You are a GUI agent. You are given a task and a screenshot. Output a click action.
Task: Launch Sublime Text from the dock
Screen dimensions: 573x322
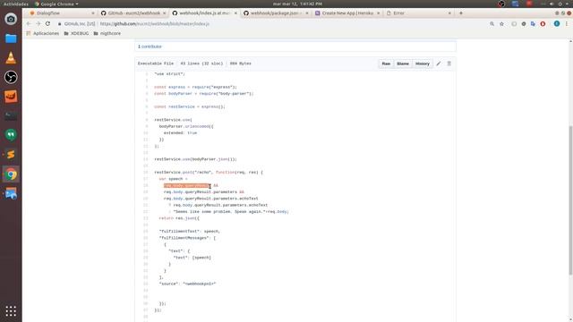point(11,155)
